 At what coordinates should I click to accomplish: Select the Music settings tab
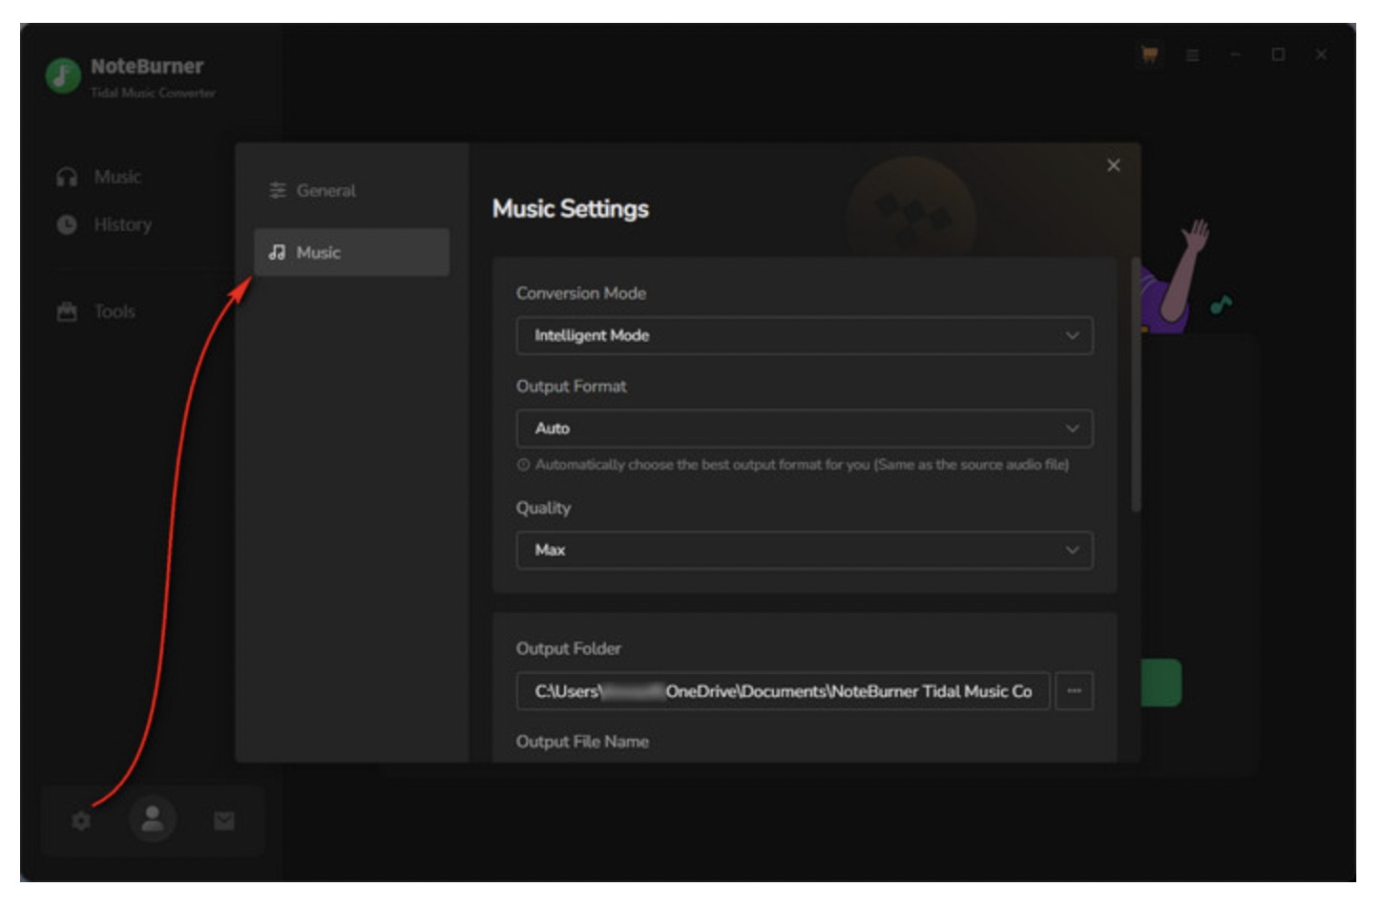pyautogui.click(x=352, y=253)
